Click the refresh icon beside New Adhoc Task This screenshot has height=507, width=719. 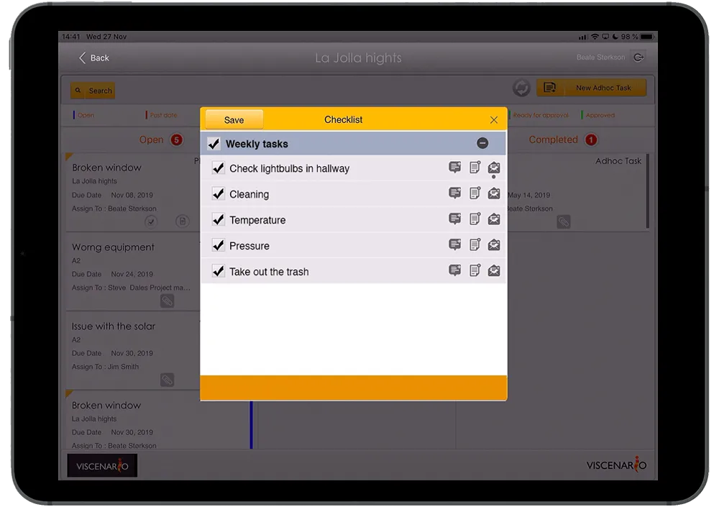(521, 88)
